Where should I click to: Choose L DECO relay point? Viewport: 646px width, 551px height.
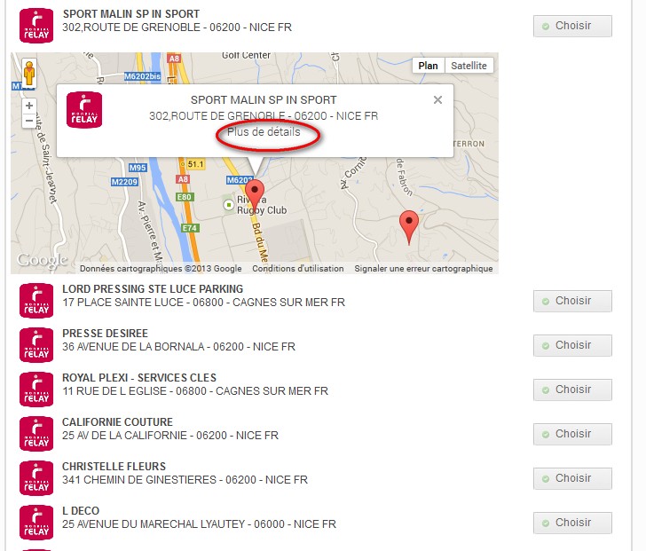point(572,523)
